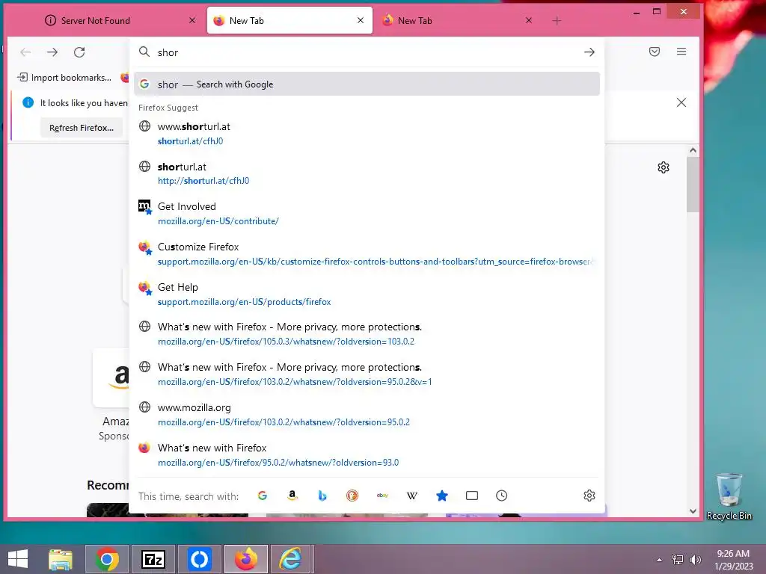Open new tab personalize gear icon
Screen dimensions: 766x574
[x=664, y=167]
